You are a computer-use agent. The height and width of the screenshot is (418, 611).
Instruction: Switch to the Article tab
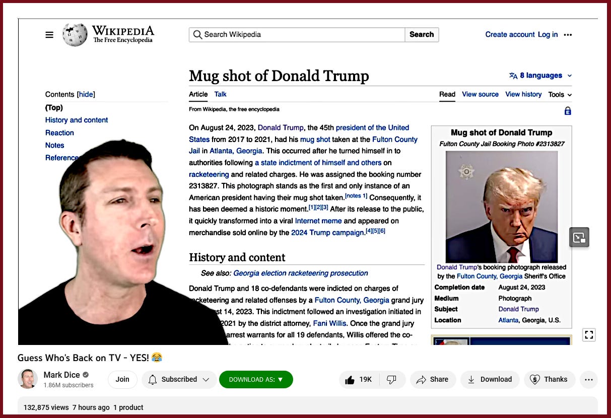coord(198,94)
